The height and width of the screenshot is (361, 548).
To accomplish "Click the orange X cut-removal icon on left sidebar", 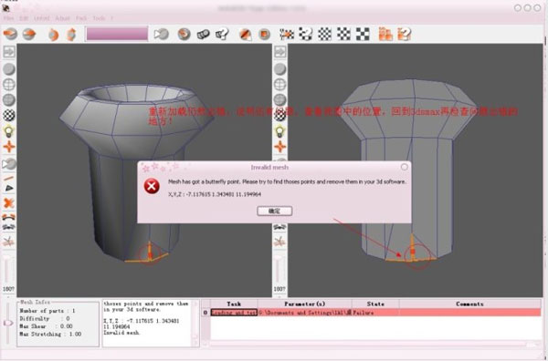I will tap(9, 203).
